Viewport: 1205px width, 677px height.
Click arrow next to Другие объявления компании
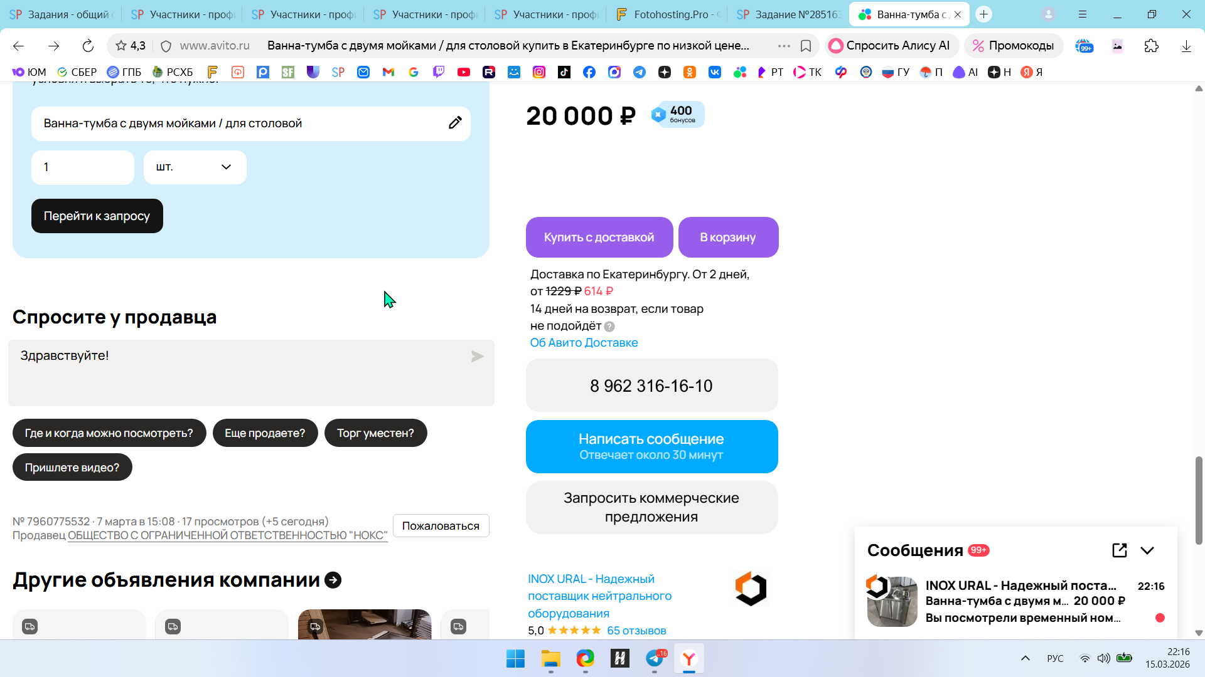333,580
